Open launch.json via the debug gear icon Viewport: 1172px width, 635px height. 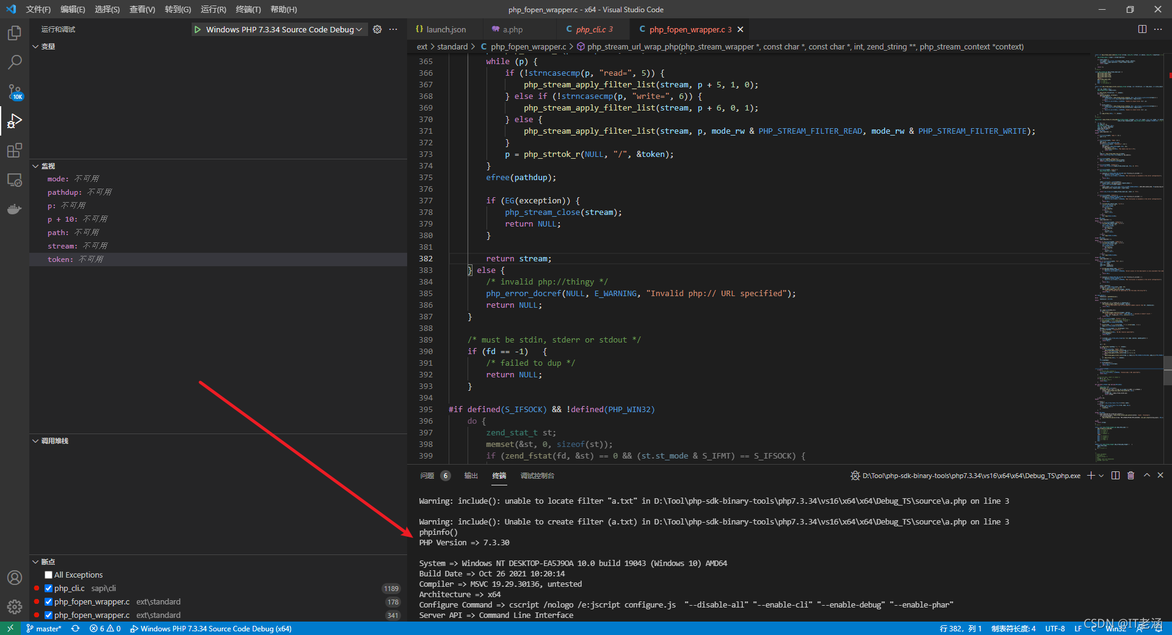(x=377, y=29)
